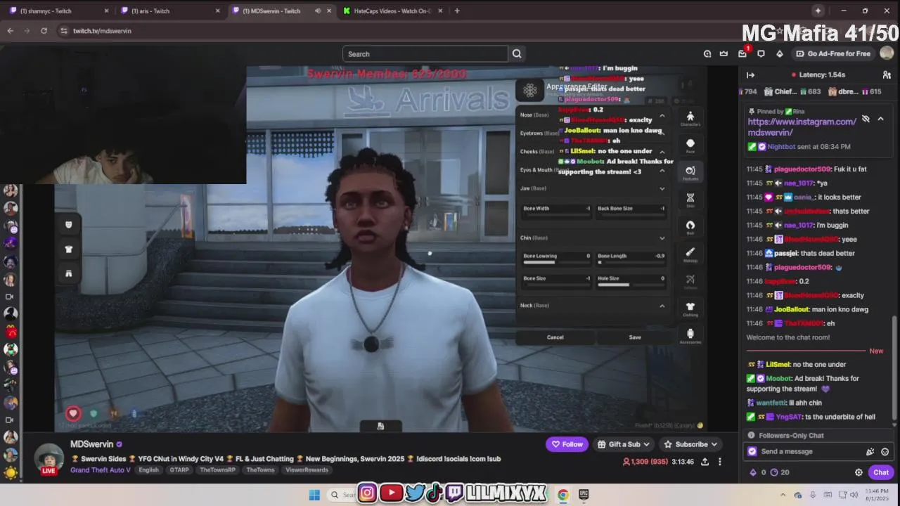Open Epic Games launcher in taskbar
Image resolution: width=900 pixels, height=506 pixels.
(584, 495)
